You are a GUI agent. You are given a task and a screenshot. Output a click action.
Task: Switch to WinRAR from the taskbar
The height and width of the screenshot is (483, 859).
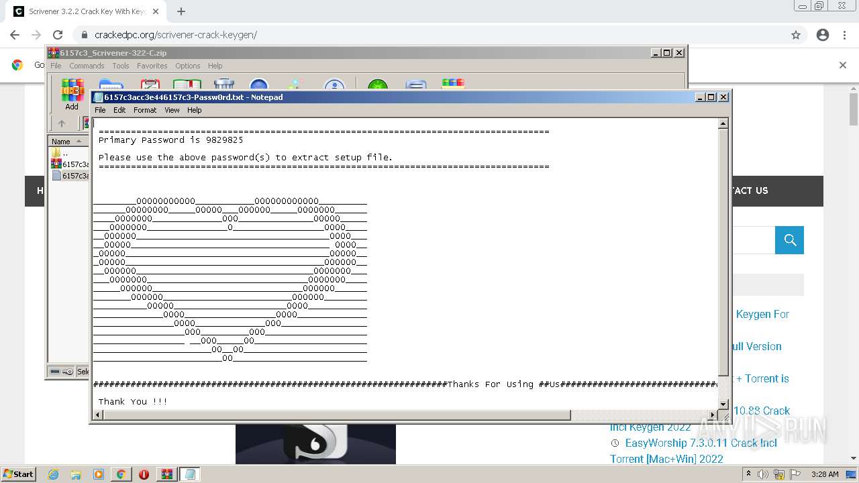point(167,474)
